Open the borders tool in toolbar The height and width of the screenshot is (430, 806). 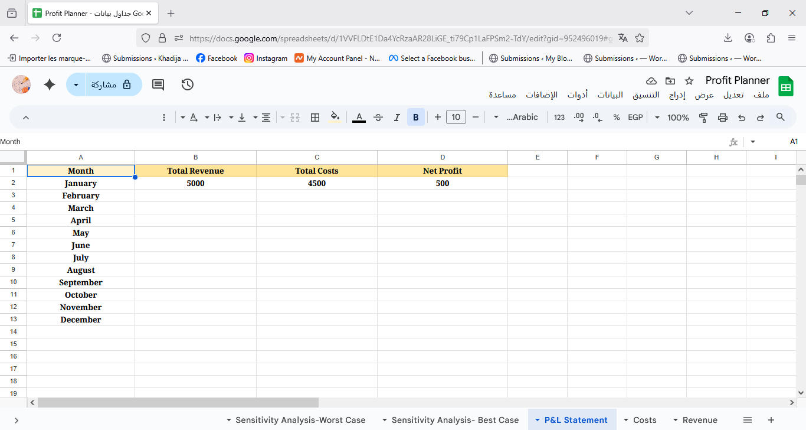[315, 118]
